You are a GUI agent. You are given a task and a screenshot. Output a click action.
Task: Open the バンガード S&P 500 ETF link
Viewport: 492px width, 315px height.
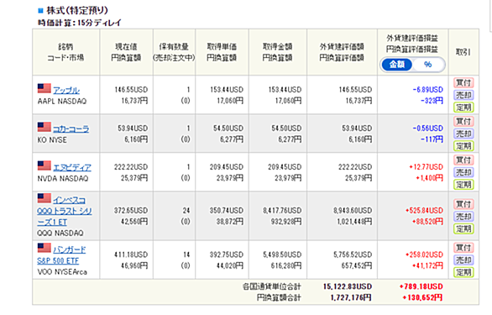[61, 255]
